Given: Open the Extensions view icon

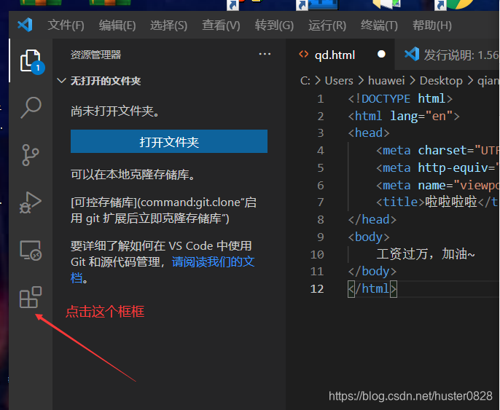Looking at the screenshot, I should tap(31, 297).
